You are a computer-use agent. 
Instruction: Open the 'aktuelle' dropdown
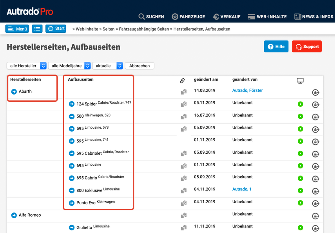click(107, 66)
